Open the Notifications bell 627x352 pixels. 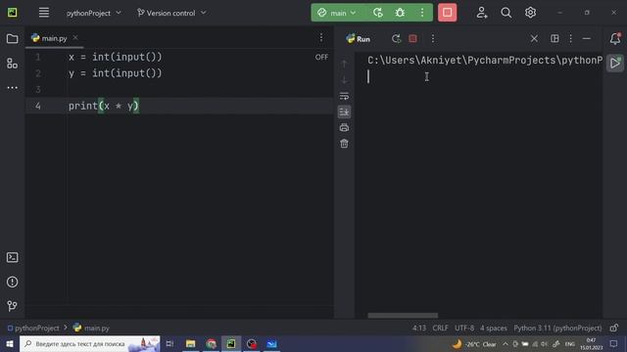[x=615, y=39]
